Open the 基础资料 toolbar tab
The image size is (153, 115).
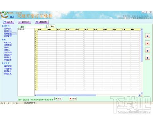click(x=42, y=22)
